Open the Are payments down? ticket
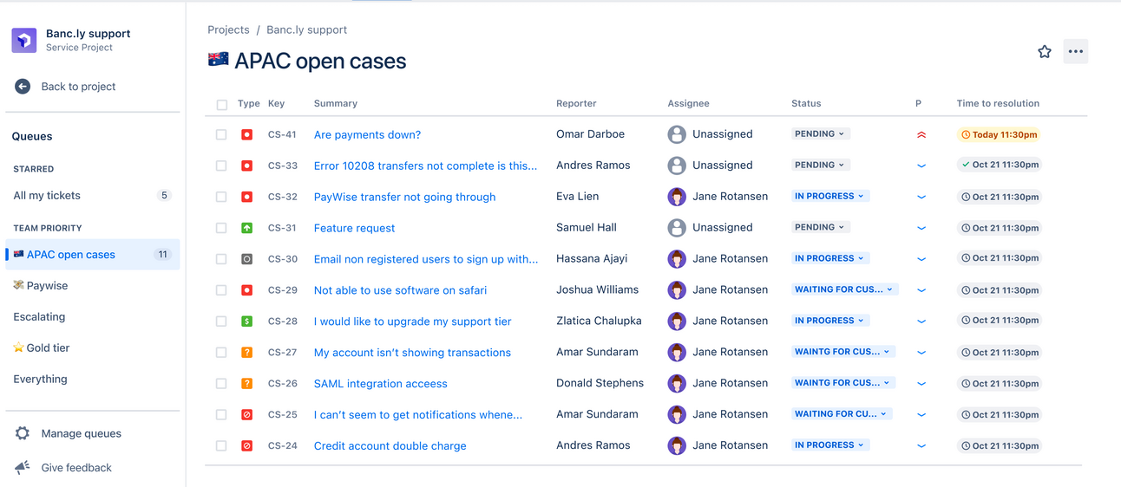1121x487 pixels. click(x=367, y=134)
